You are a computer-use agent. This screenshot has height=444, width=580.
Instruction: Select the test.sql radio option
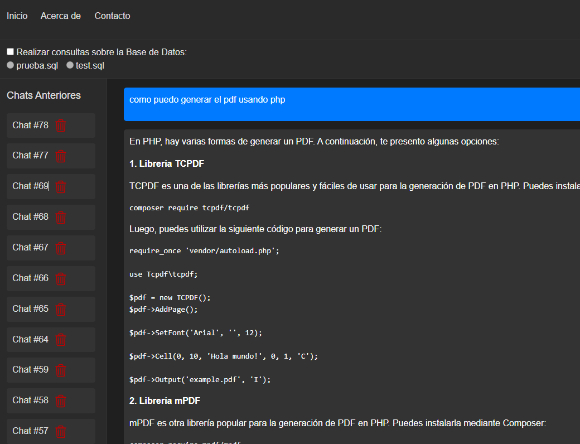(70, 65)
